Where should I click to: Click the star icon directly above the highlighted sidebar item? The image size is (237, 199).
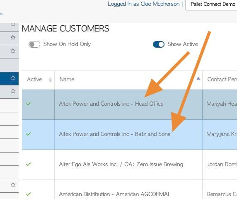coord(13,51)
